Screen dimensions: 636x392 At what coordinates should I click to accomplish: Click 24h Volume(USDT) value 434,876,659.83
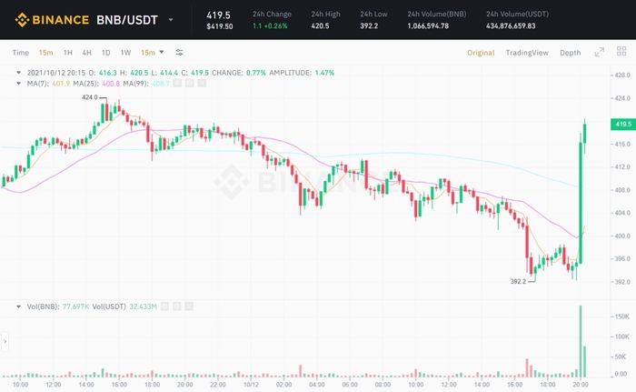[511, 26]
